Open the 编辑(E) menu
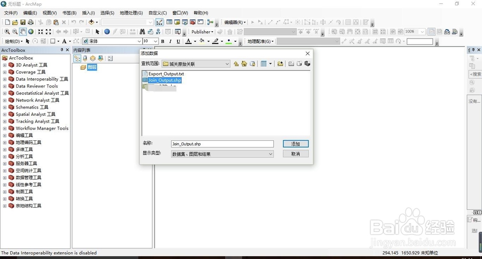482x259 pixels. click(x=30, y=13)
